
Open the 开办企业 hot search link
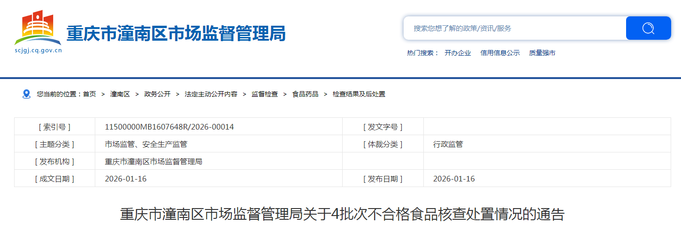pyautogui.click(x=458, y=53)
